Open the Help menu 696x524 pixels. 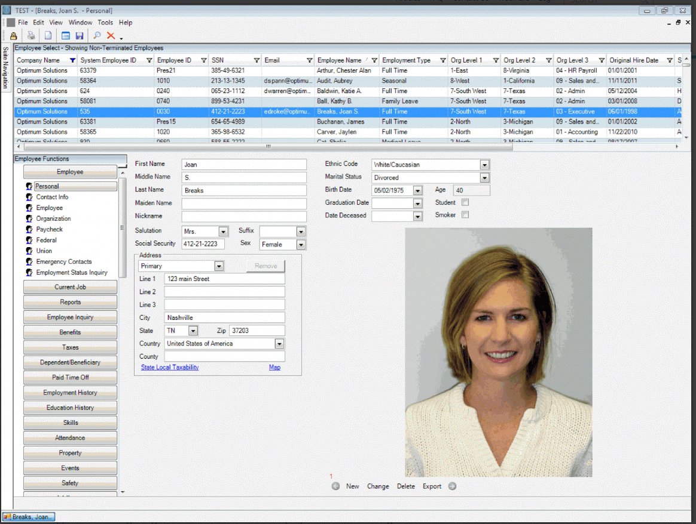click(x=125, y=23)
